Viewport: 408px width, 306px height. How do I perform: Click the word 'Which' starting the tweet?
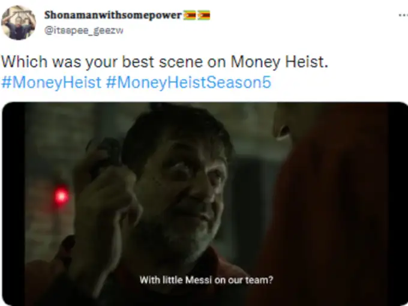25,62
